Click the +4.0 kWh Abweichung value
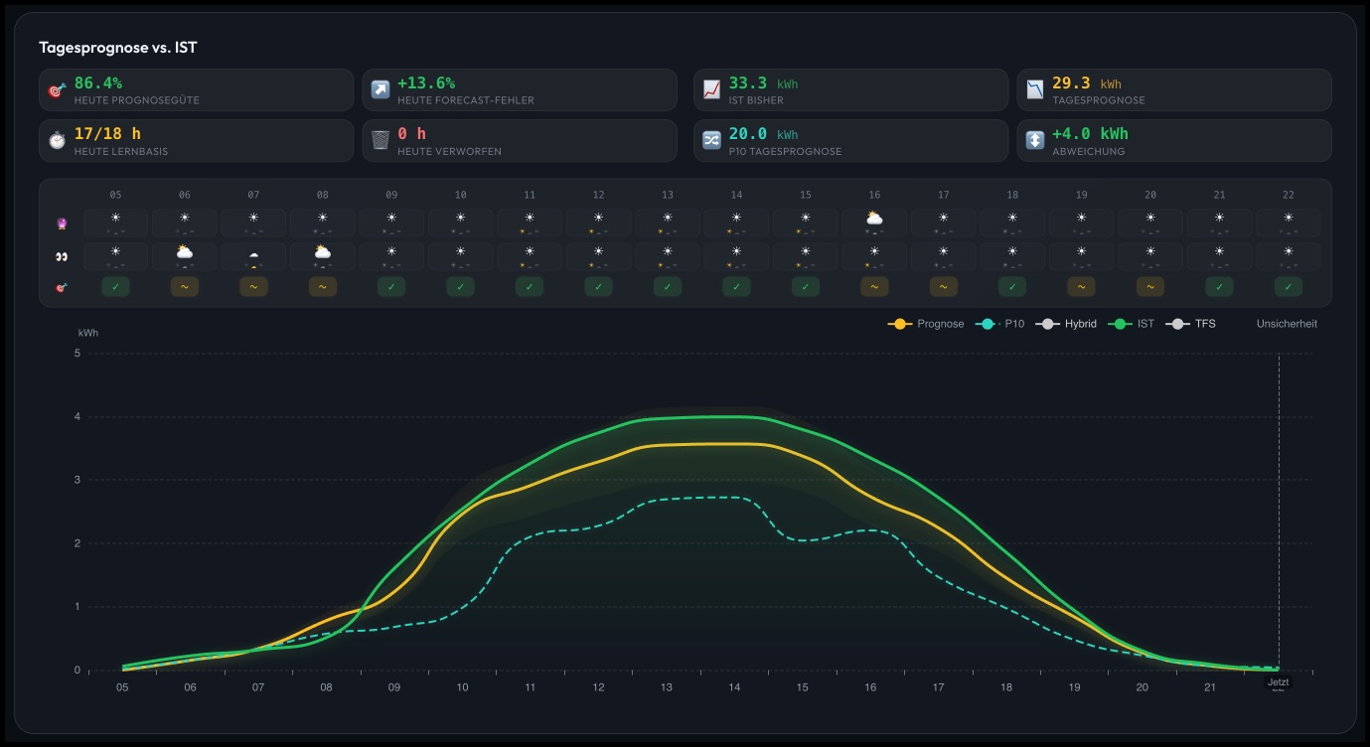Image resolution: width=1370 pixels, height=747 pixels. tap(1091, 133)
